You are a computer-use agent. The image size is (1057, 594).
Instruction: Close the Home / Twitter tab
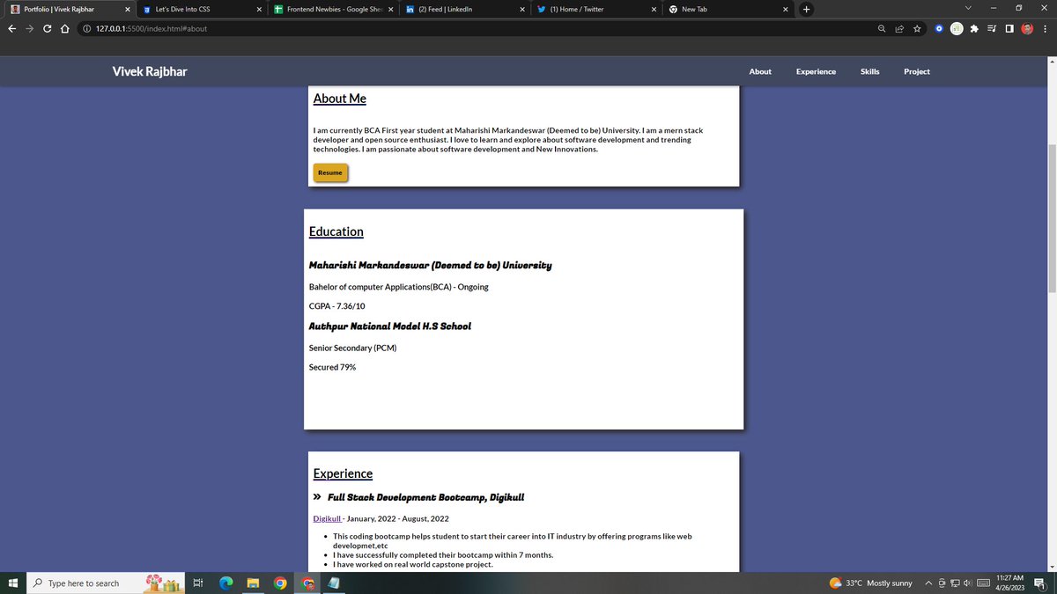click(654, 9)
